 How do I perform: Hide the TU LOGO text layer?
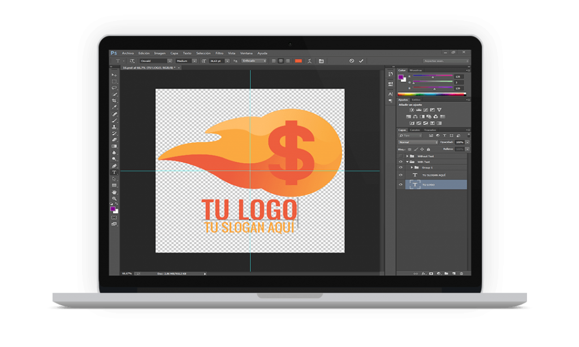(x=400, y=184)
